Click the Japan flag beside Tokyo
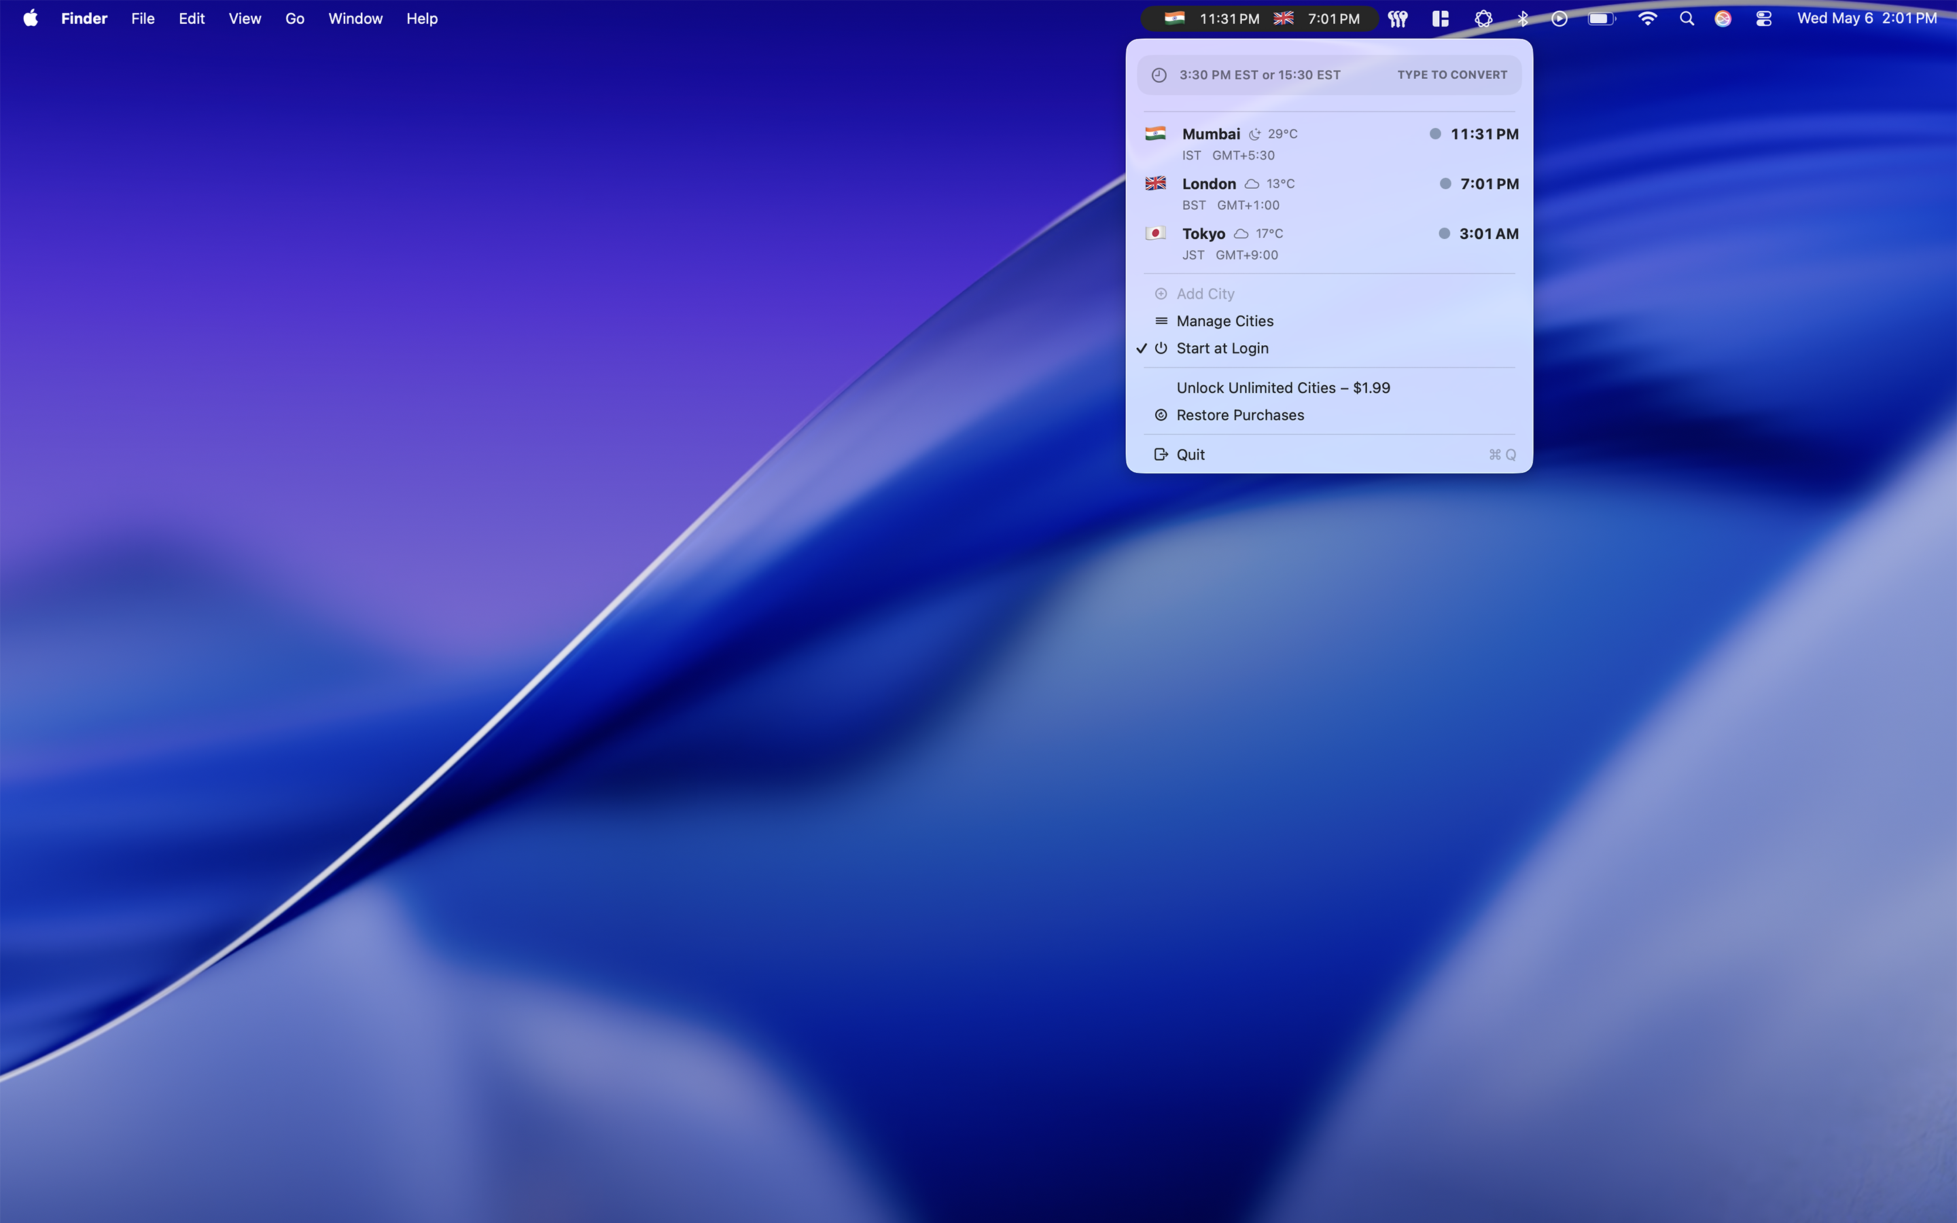 pos(1154,233)
